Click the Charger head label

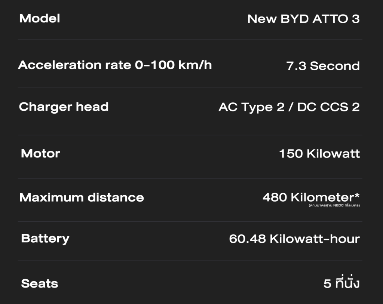click(64, 107)
